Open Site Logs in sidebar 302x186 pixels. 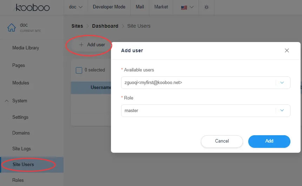coord(21,149)
